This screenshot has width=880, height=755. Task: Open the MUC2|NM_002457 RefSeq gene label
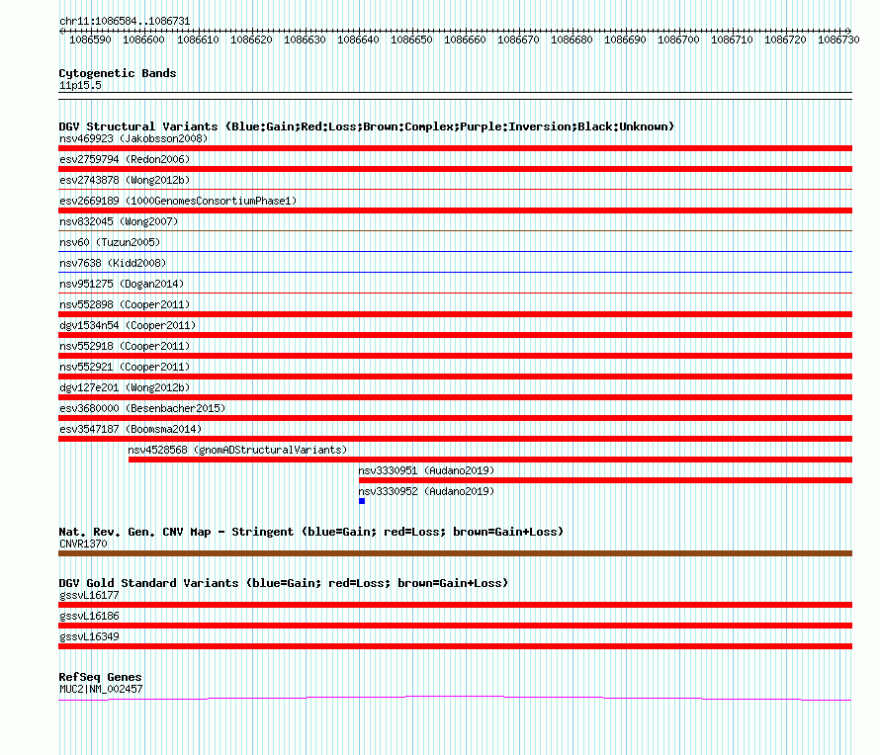101,689
